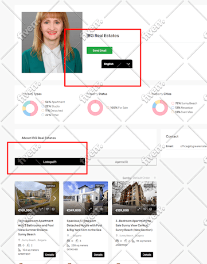207x264 pixels.
Task: Click the €349,000 listing photo
Action: 85,198
